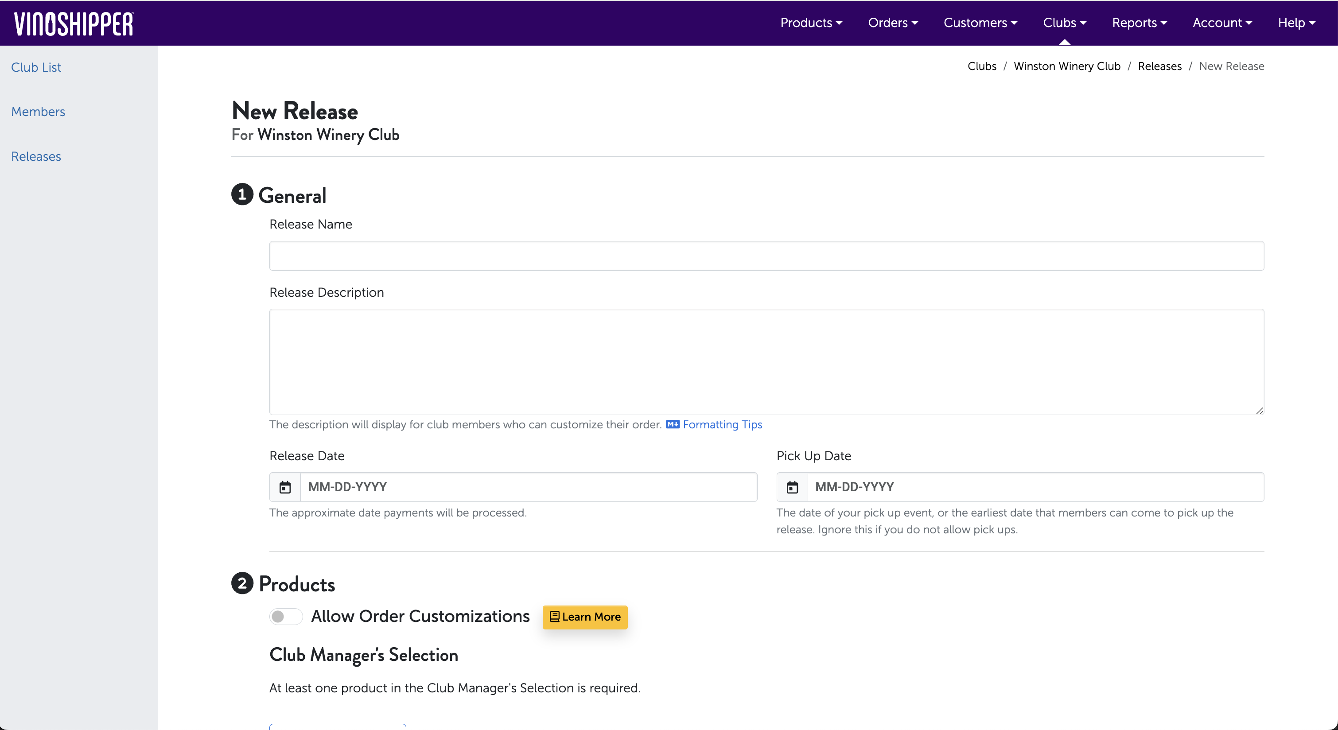Screen dimensions: 1338x730
Task: Expand the Orders dropdown menu
Action: pyautogui.click(x=892, y=23)
